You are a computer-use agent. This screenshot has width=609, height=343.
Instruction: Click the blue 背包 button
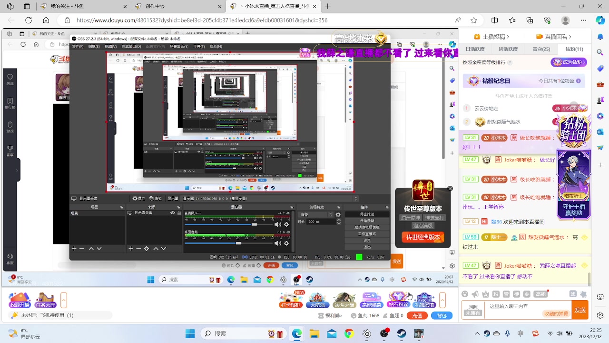coord(442,316)
